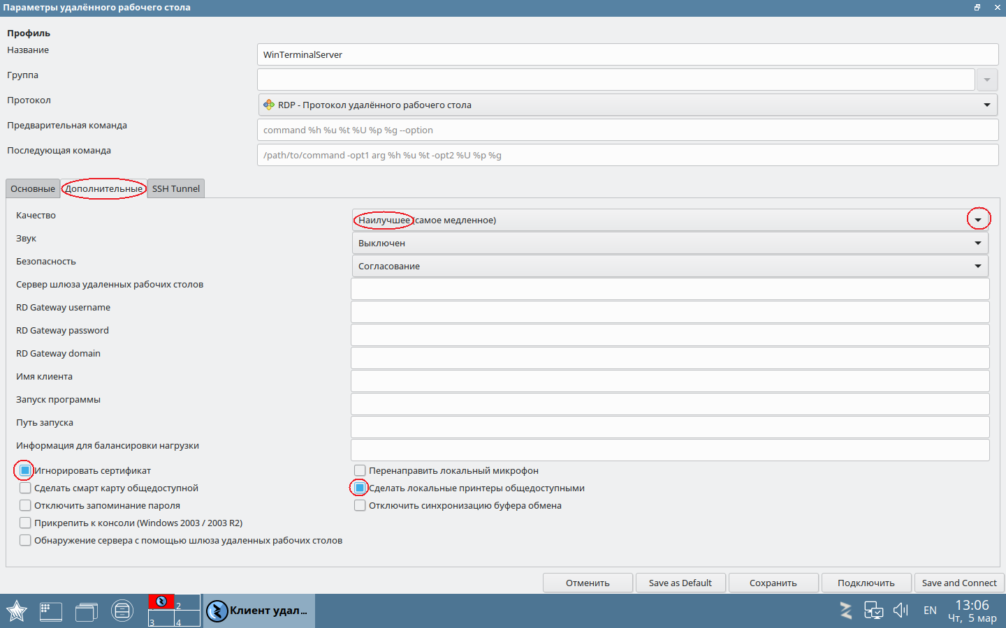1006x628 pixels.
Task: Click the EN keyboard layout indicator
Action: 930,611
